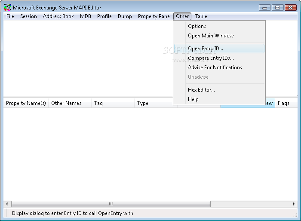Image resolution: width=301 pixels, height=221 pixels.
Task: Select Open Entry ID... menu entry
Action: point(219,49)
